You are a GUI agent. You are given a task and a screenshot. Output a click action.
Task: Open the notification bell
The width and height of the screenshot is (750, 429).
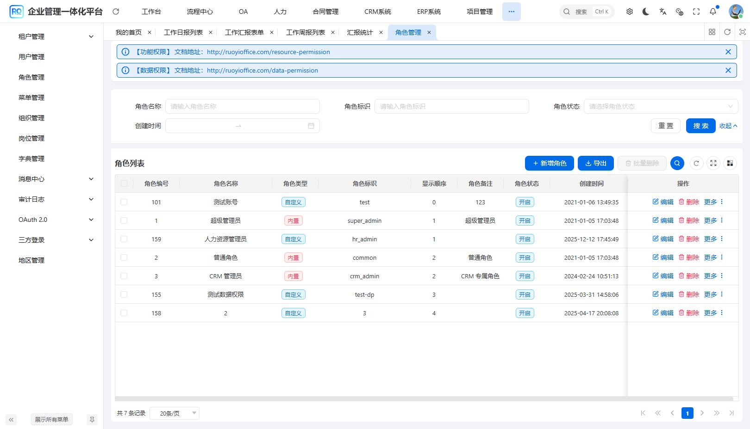(713, 12)
